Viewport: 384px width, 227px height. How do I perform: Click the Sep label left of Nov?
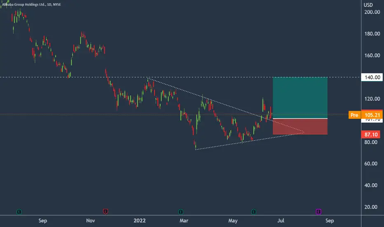(x=42, y=221)
